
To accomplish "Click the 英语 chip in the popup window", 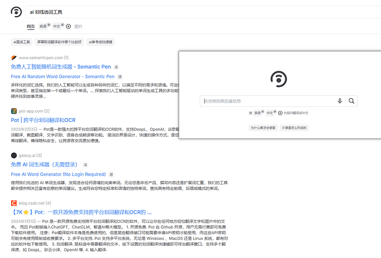I will click(x=257, y=113).
